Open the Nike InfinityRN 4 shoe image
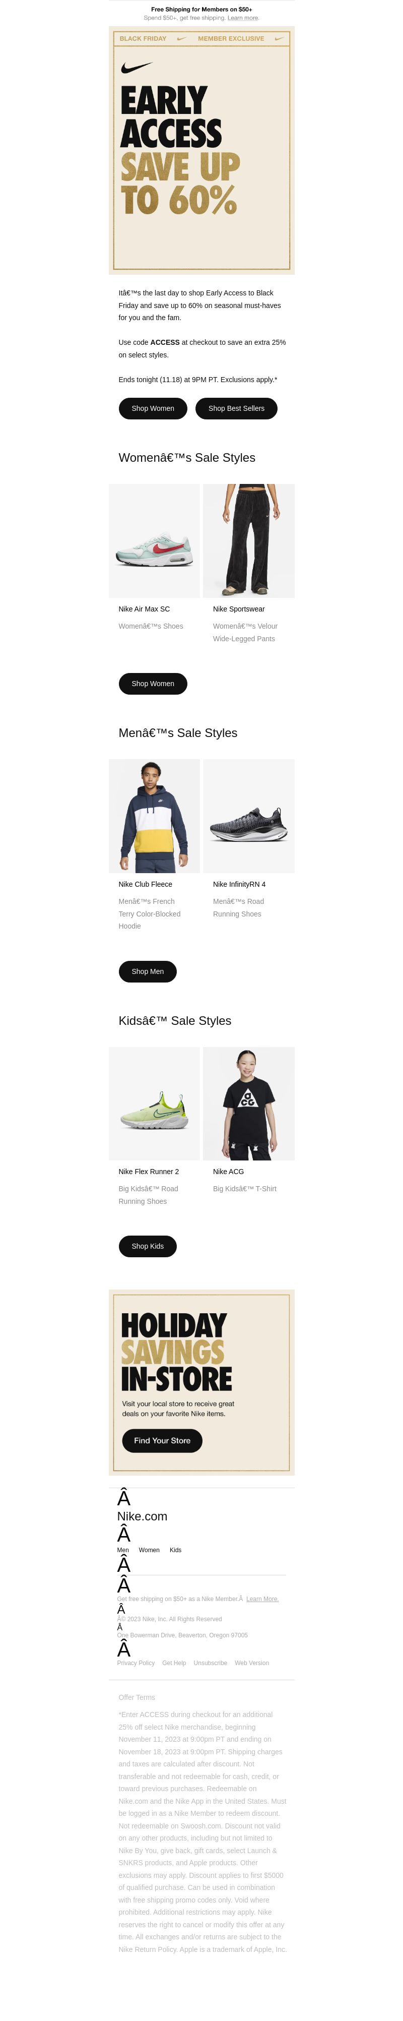Screen dimensions: 403x2021 point(248,816)
